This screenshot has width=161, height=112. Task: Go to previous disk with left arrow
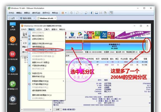(x=24, y=43)
